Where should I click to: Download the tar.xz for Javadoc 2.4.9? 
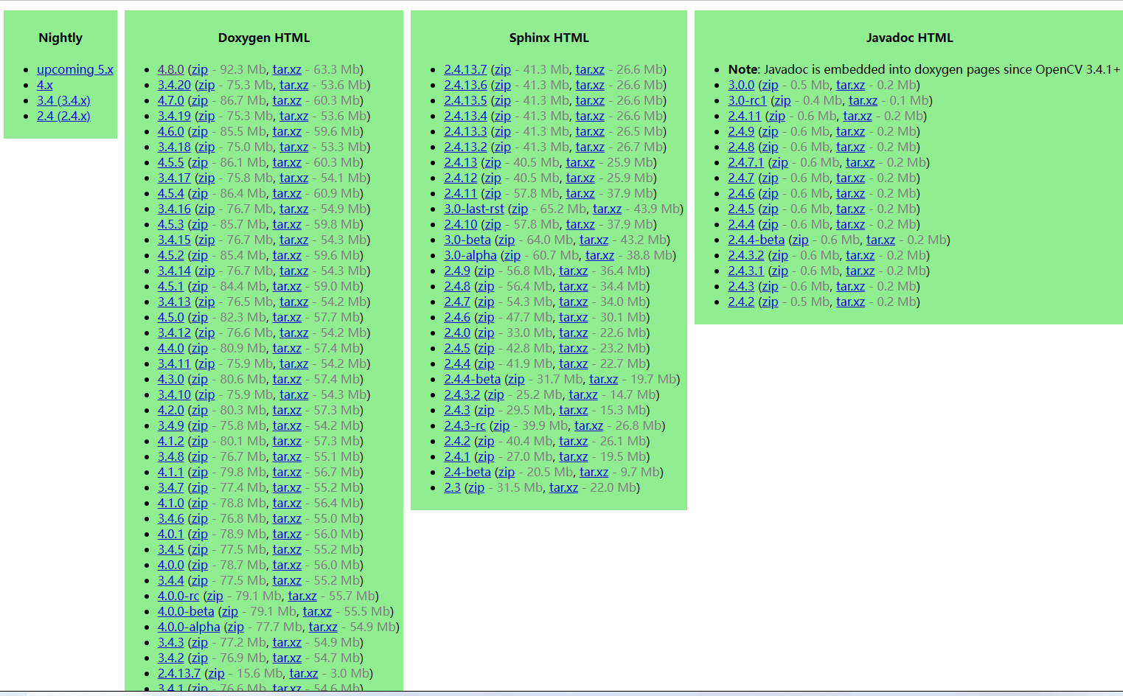click(x=850, y=131)
